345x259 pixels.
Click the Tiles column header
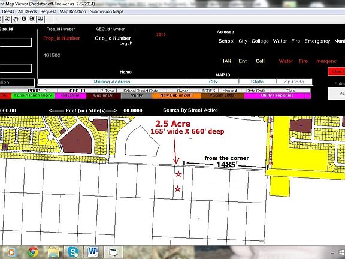coord(290,91)
